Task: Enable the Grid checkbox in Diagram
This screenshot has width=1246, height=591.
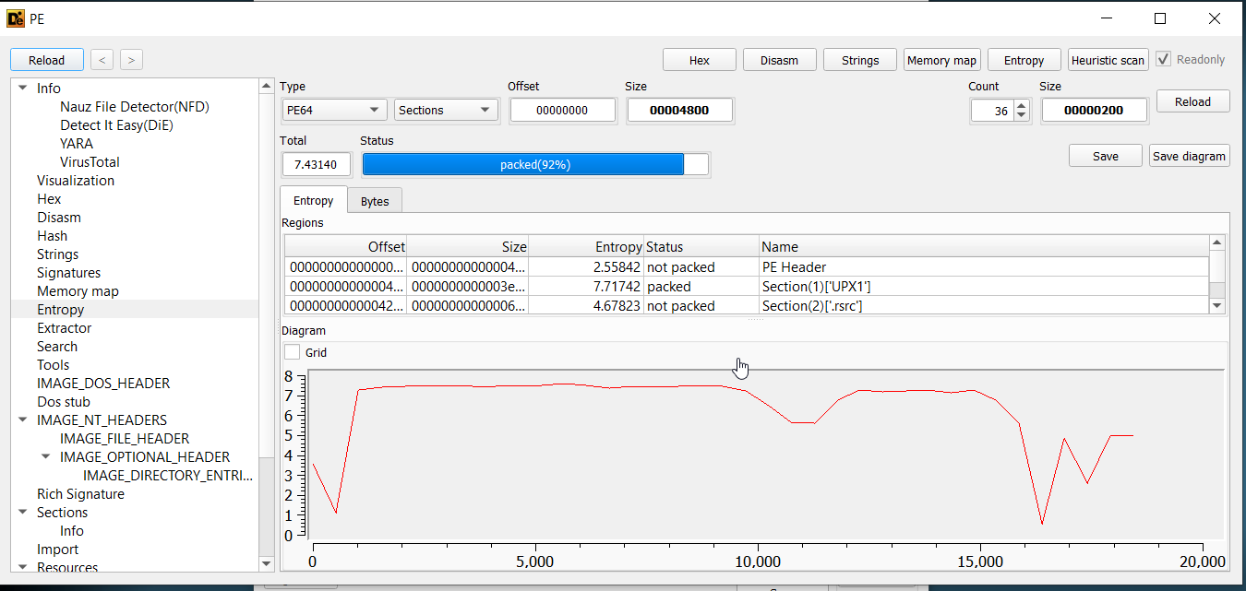Action: click(x=293, y=352)
